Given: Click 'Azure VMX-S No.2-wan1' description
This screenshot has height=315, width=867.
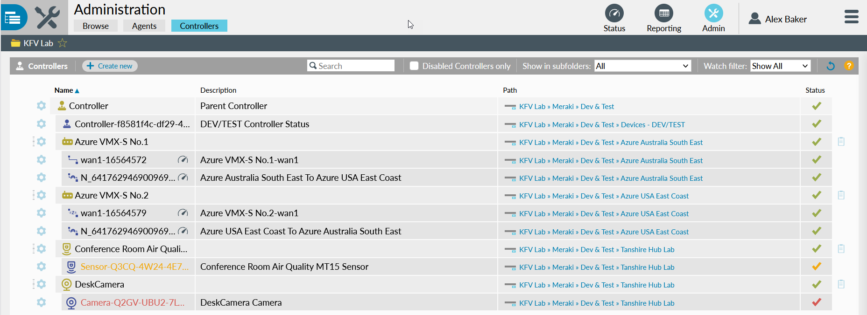Looking at the screenshot, I should coord(249,213).
